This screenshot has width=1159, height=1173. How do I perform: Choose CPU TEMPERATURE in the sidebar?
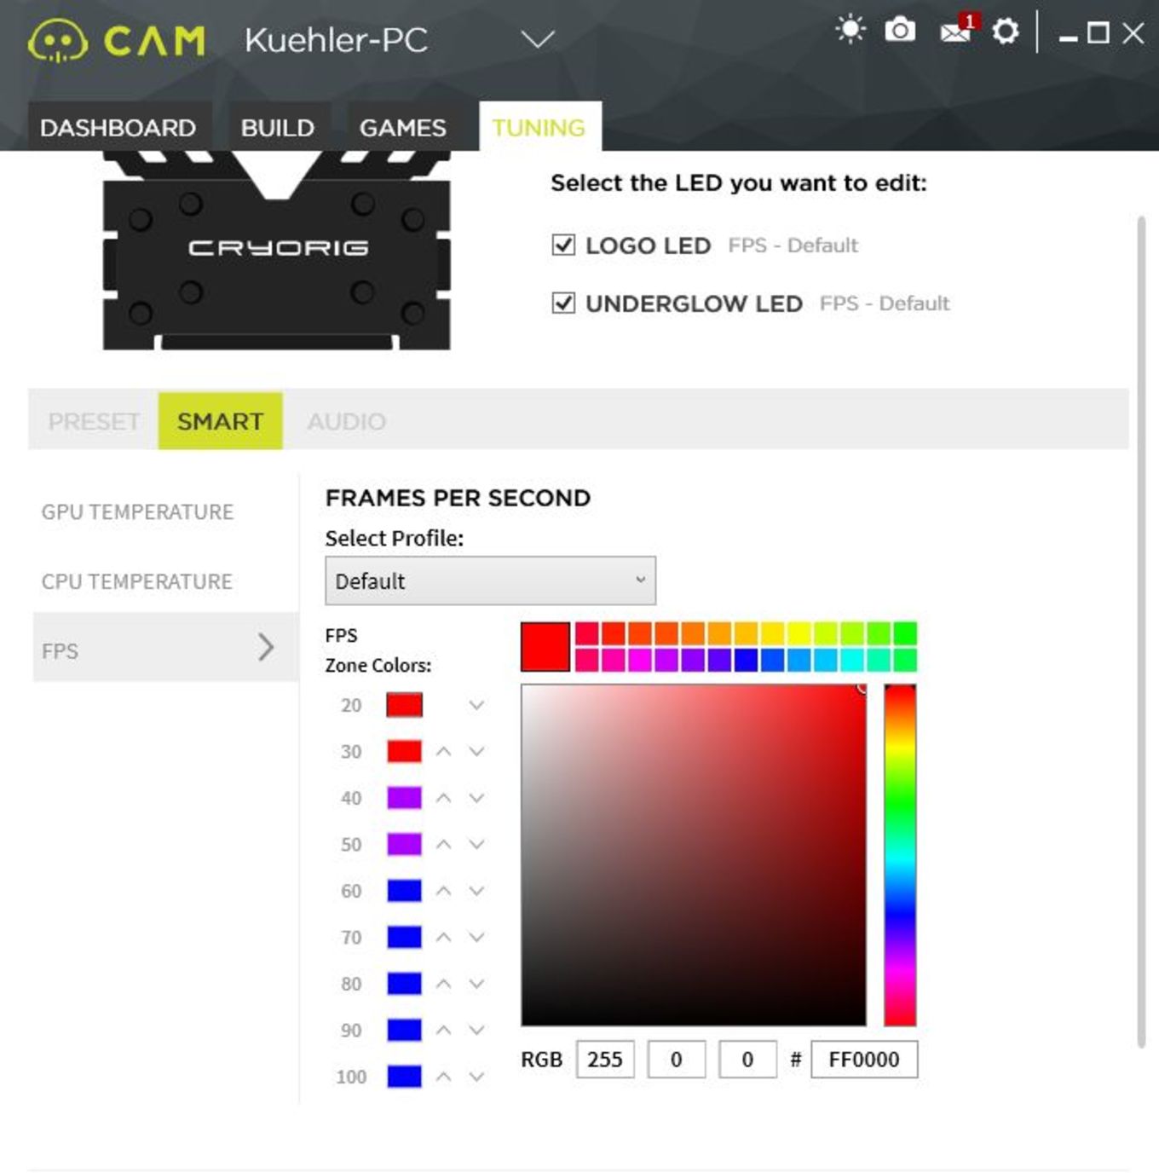(136, 581)
